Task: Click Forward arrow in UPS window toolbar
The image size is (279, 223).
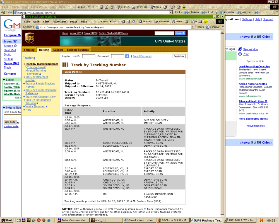Action: tap(115, 21)
